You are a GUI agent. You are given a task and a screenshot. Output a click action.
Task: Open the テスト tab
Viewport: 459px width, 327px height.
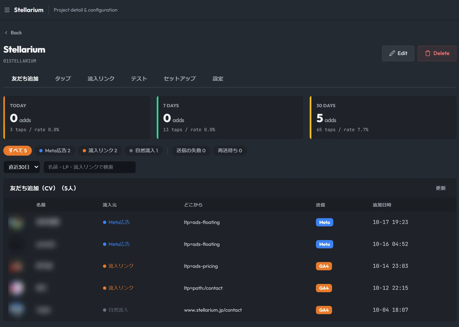tap(139, 79)
